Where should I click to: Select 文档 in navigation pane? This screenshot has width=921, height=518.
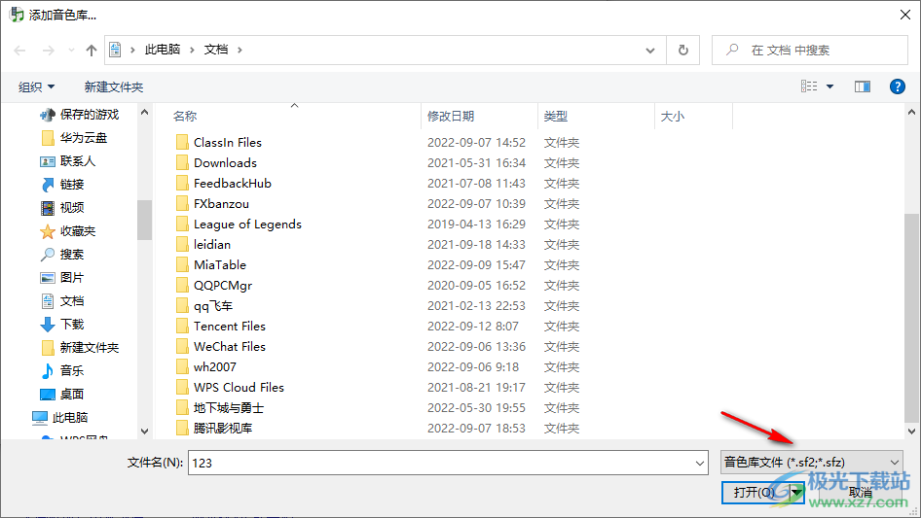click(x=63, y=301)
